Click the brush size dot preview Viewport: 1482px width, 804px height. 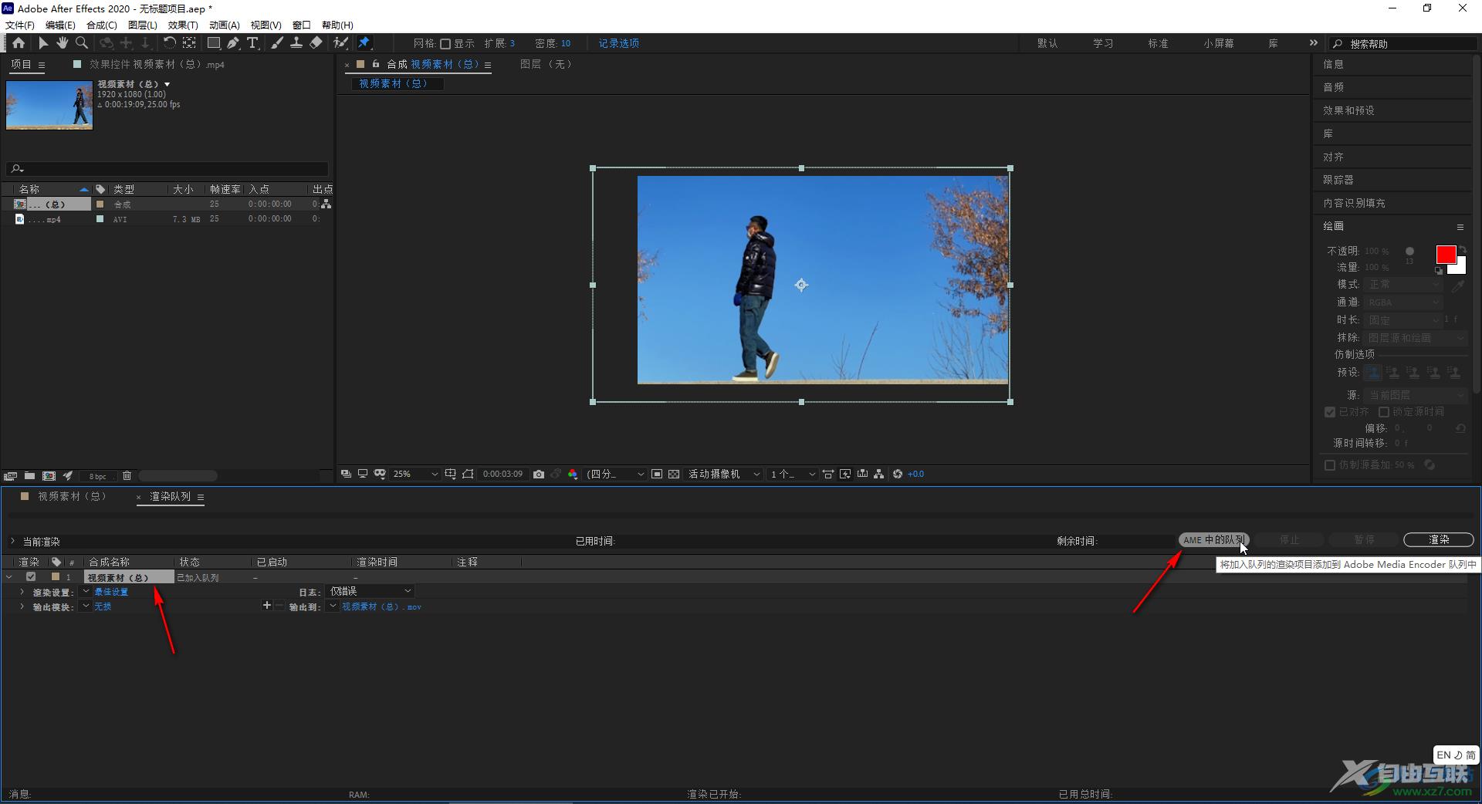point(1409,252)
